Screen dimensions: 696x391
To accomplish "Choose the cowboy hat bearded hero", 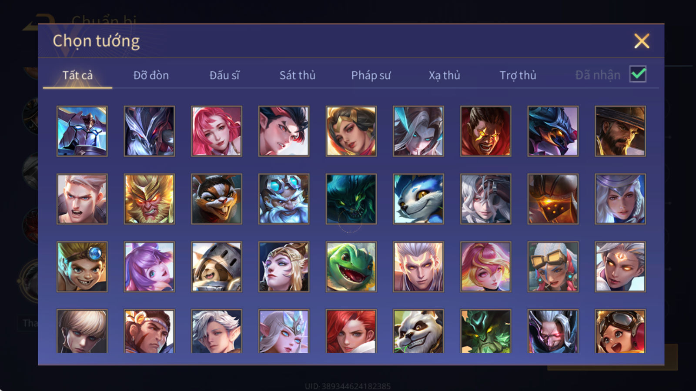I will pos(620,131).
